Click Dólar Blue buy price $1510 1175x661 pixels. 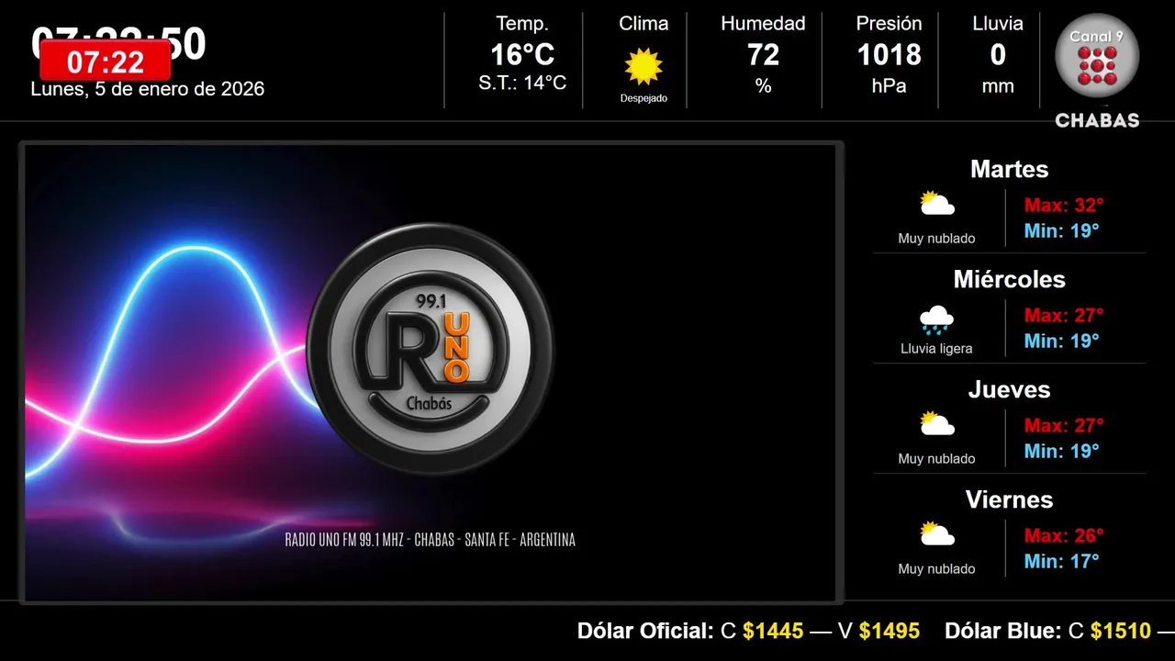(1121, 632)
